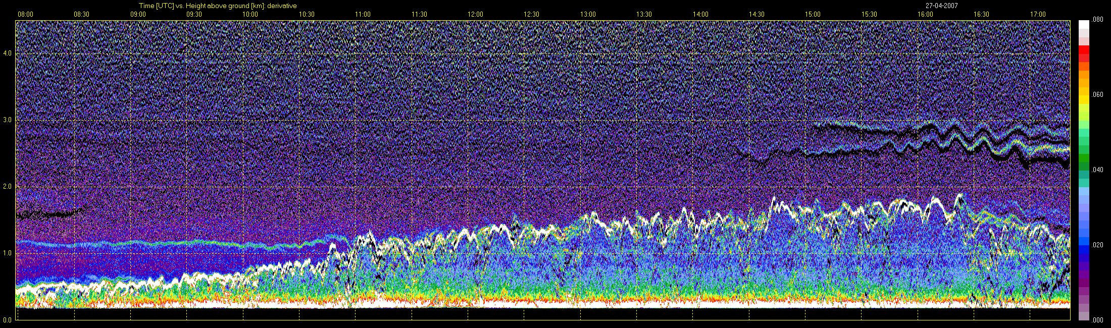The width and height of the screenshot is (1111, 328).
Task: Click the 14:00 time axis label
Action: (x=700, y=15)
